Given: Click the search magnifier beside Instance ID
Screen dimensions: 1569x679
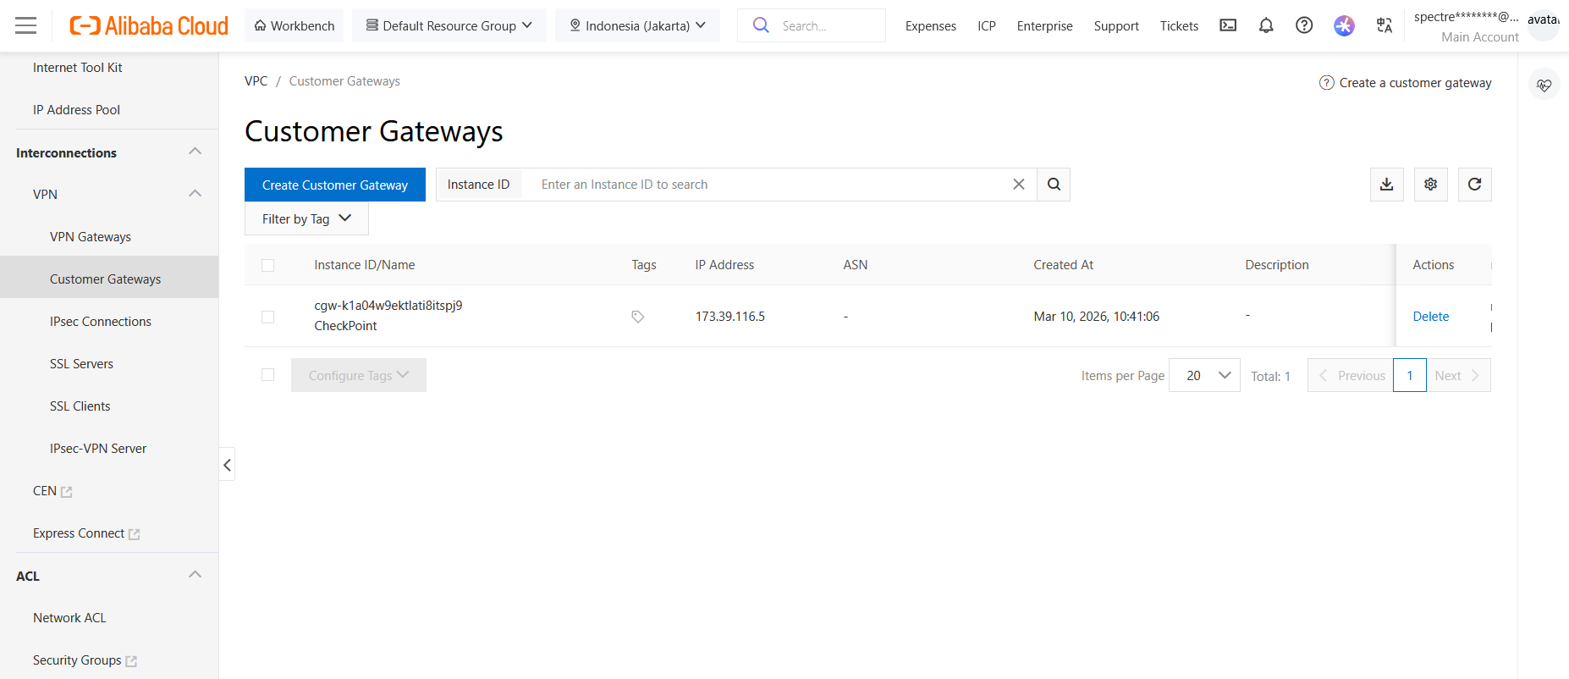Looking at the screenshot, I should pos(1054,185).
